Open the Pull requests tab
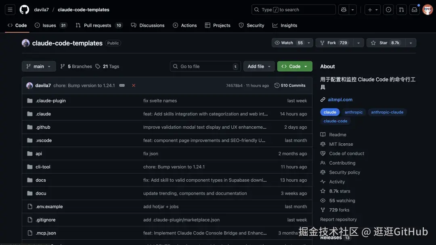The width and height of the screenshot is (436, 245). tap(99, 25)
